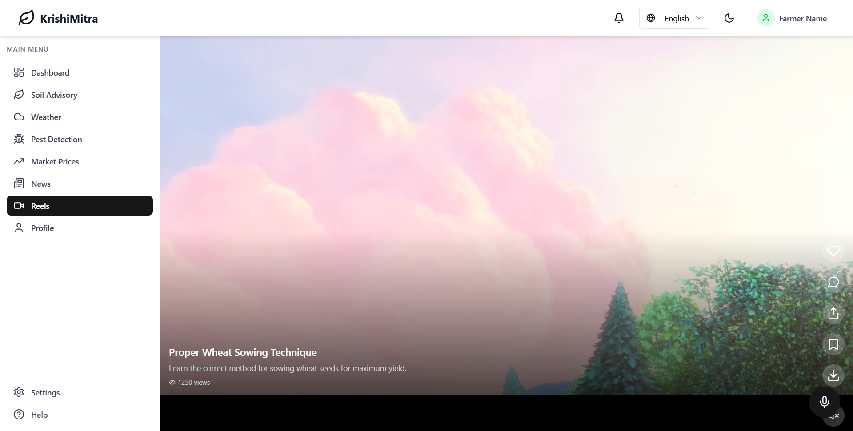Image resolution: width=853 pixels, height=431 pixels.
Task: Open Farmer Name account menu
Action: coord(792,18)
